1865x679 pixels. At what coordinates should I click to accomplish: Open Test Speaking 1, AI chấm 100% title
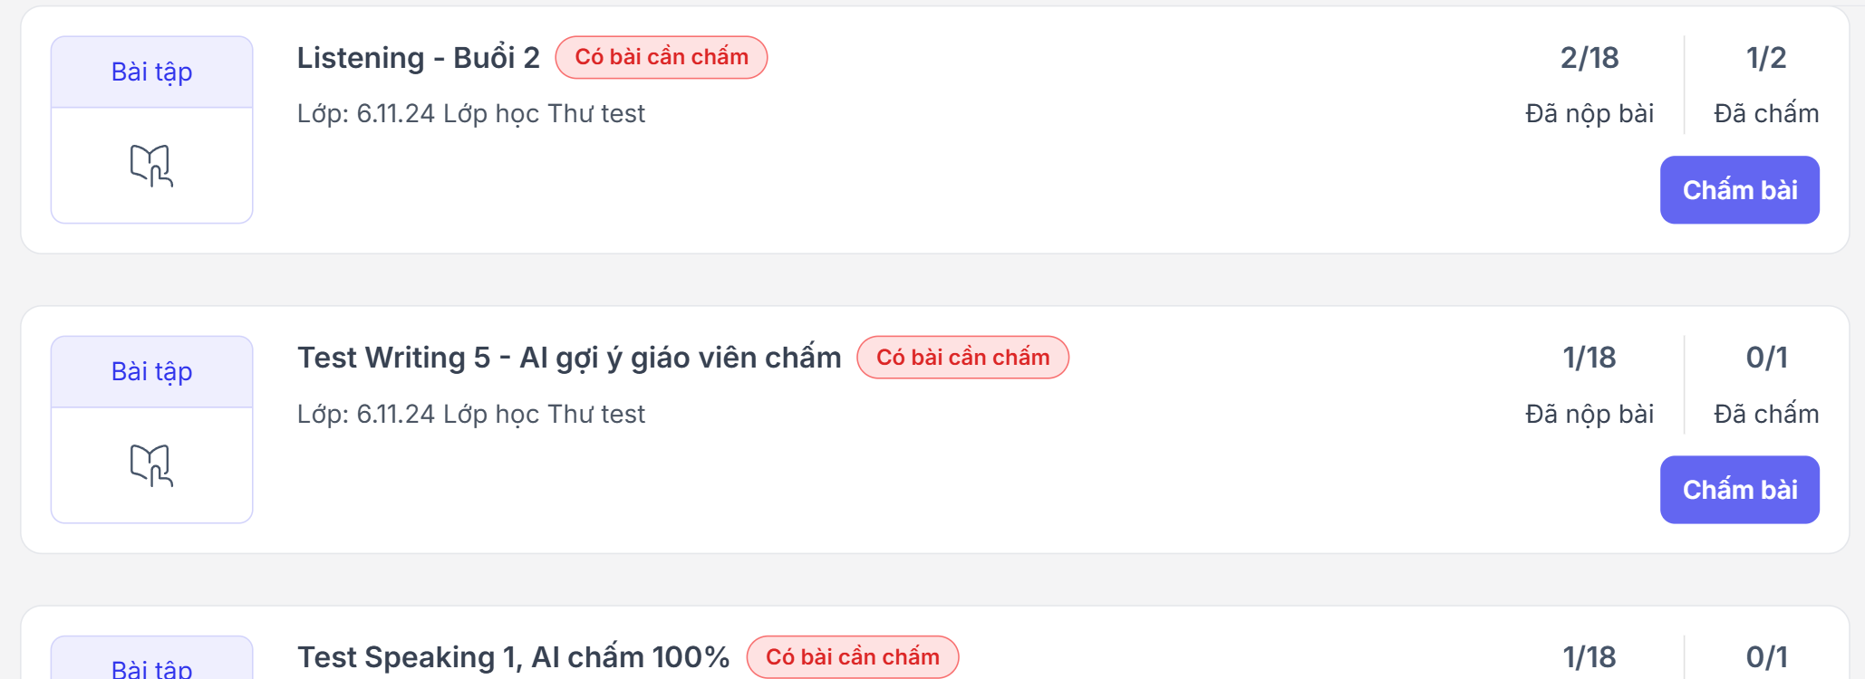coord(513,656)
